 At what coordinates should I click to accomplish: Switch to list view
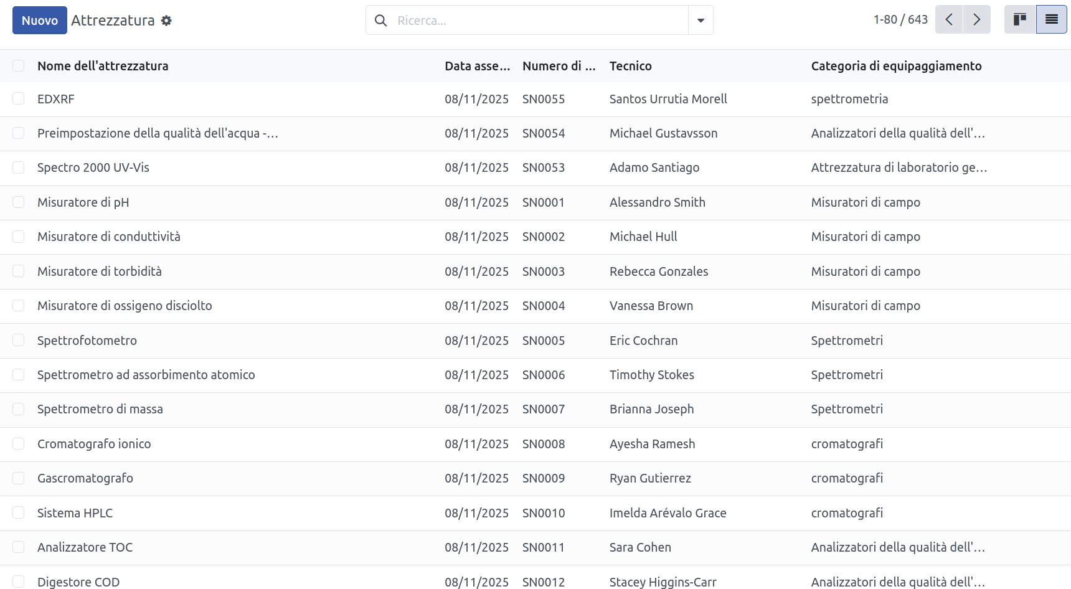coord(1052,20)
